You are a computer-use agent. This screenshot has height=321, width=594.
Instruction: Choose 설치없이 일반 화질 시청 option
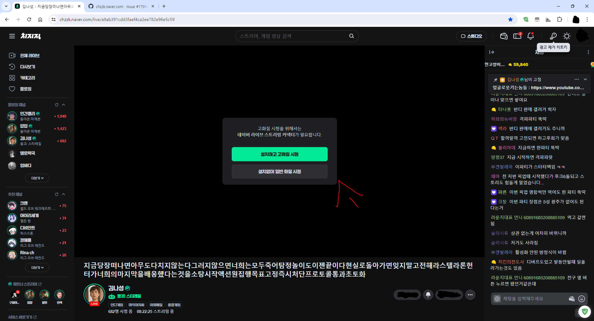point(279,172)
